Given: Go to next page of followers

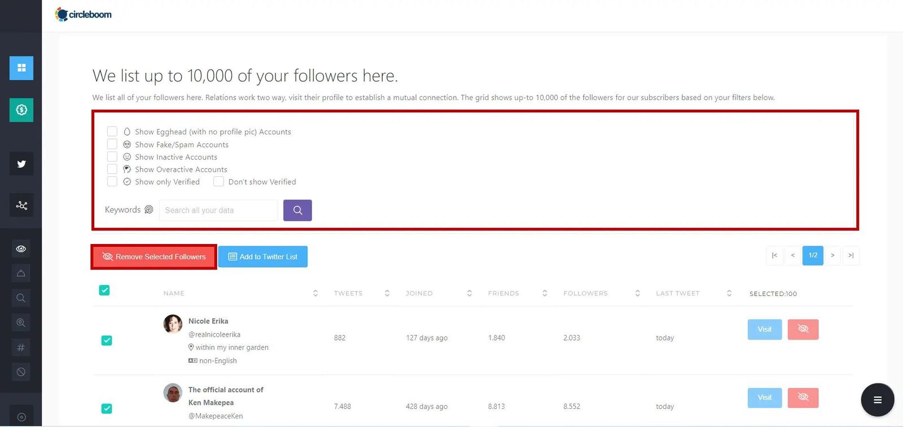Looking at the screenshot, I should pyautogui.click(x=832, y=255).
